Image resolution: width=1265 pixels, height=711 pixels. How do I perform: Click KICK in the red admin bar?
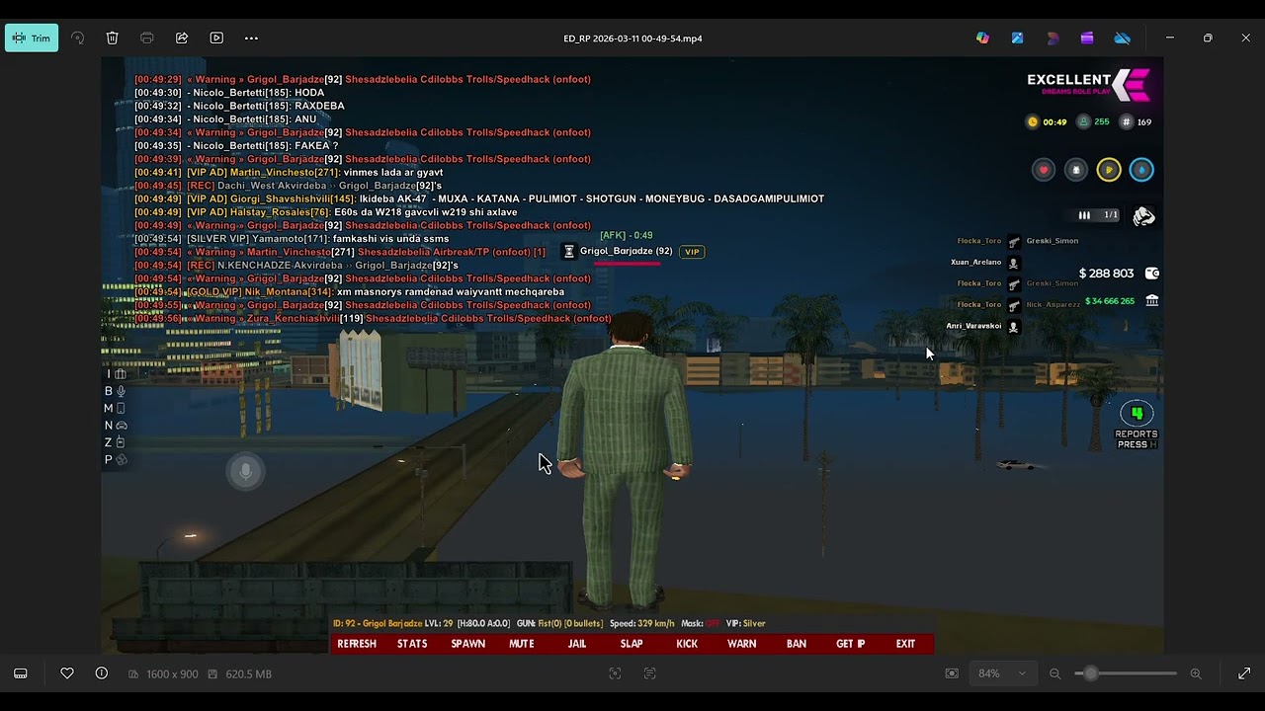pyautogui.click(x=687, y=644)
